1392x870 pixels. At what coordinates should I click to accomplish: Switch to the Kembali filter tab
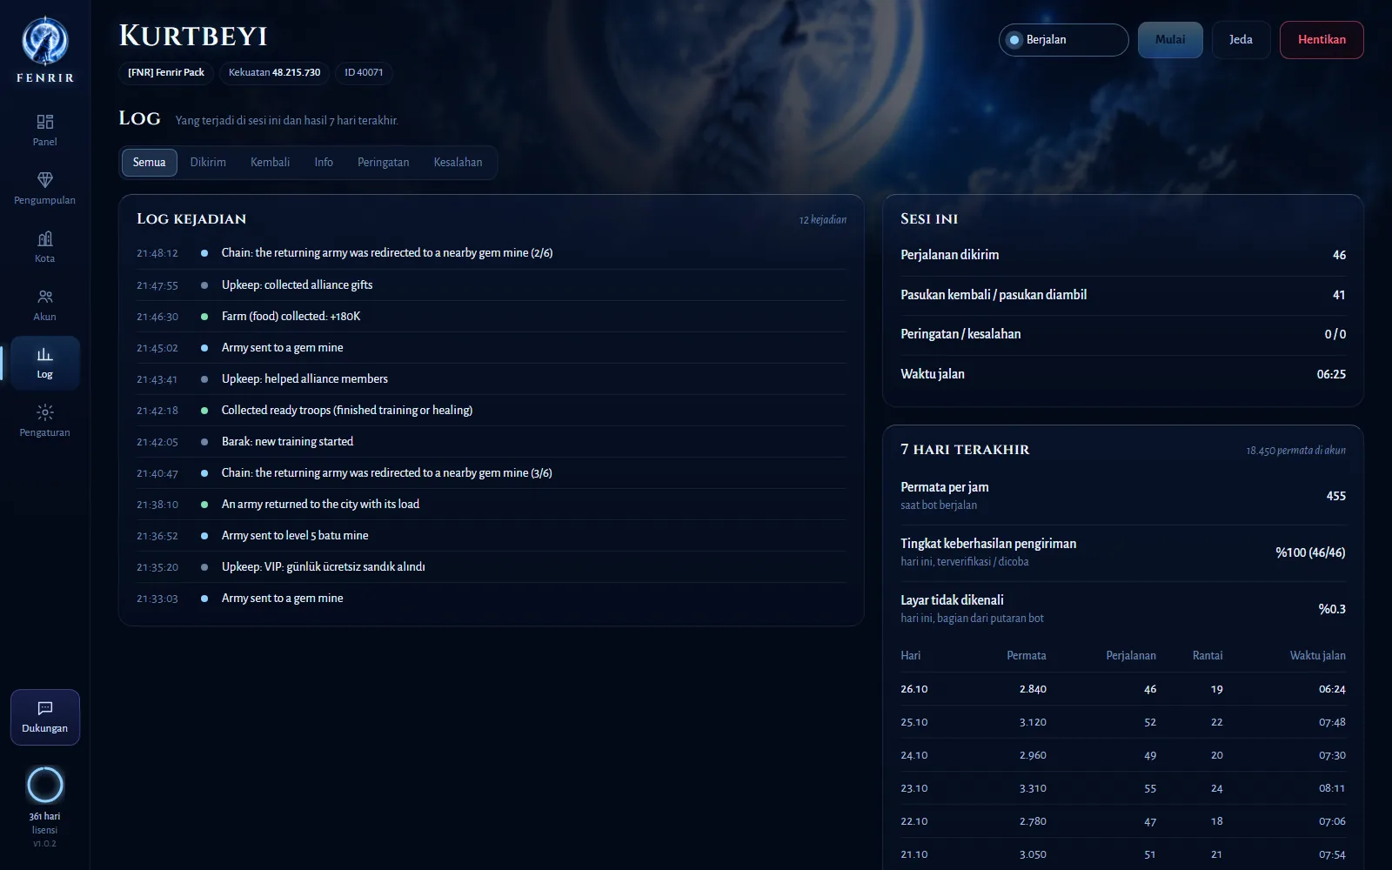pos(270,163)
